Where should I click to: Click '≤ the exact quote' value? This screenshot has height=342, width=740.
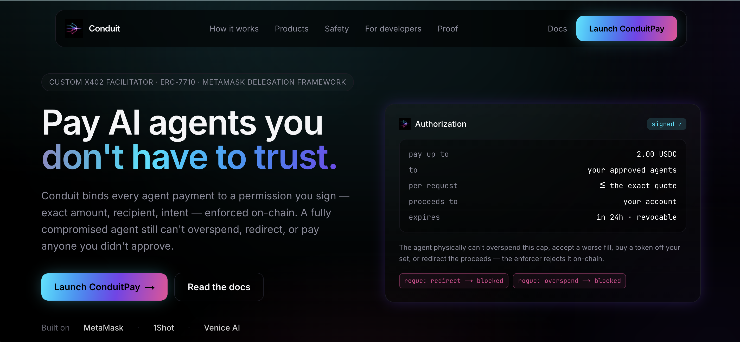(x=638, y=185)
